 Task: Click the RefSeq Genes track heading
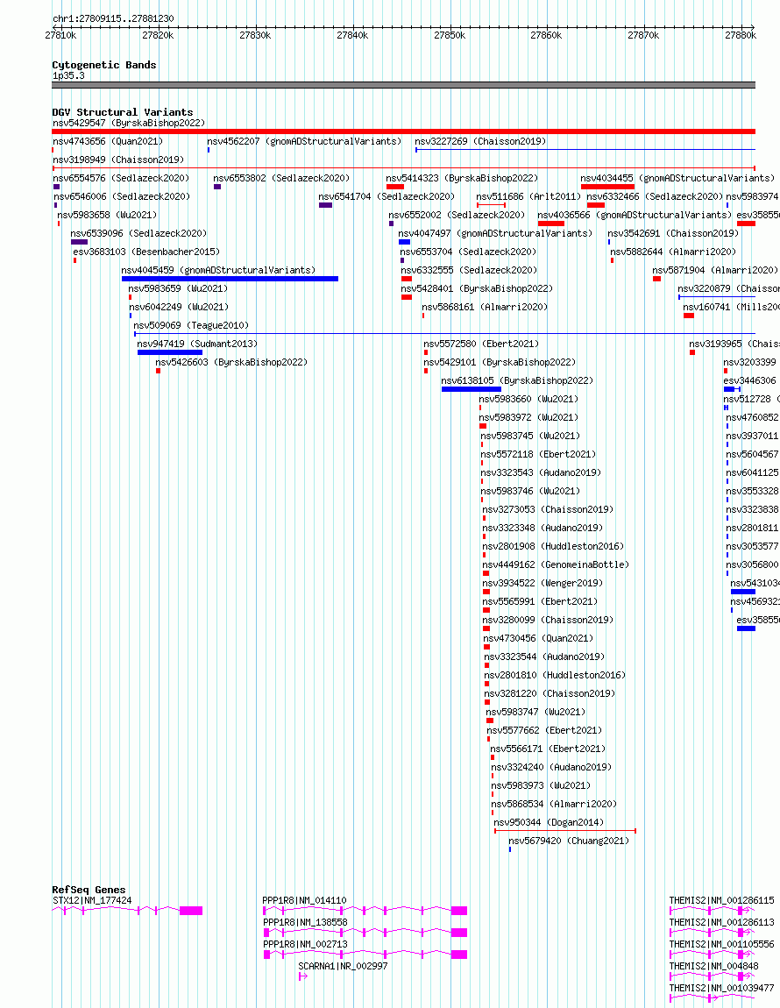[x=89, y=890]
